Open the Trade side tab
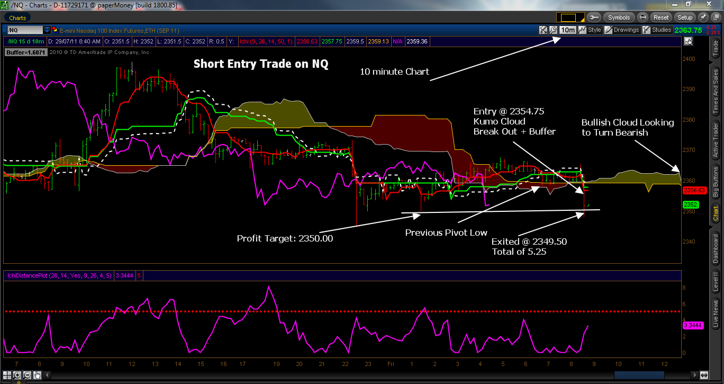 point(716,48)
